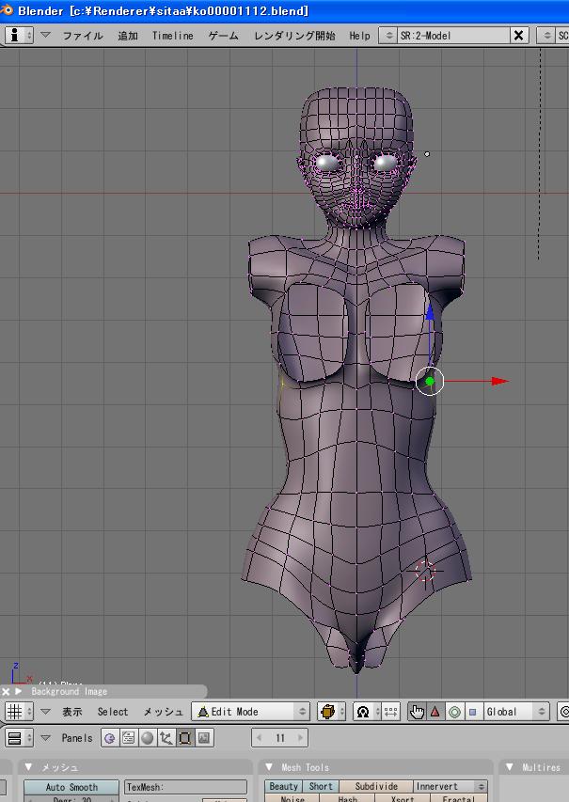Enable the translate manipulator triangle
569x802 pixels.
(435, 712)
